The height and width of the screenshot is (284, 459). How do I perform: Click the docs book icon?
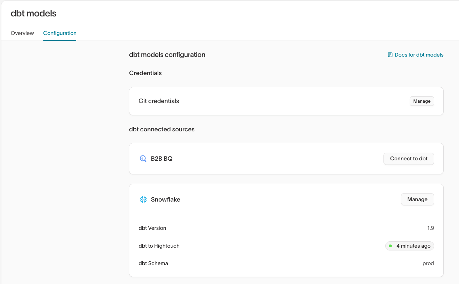point(390,55)
